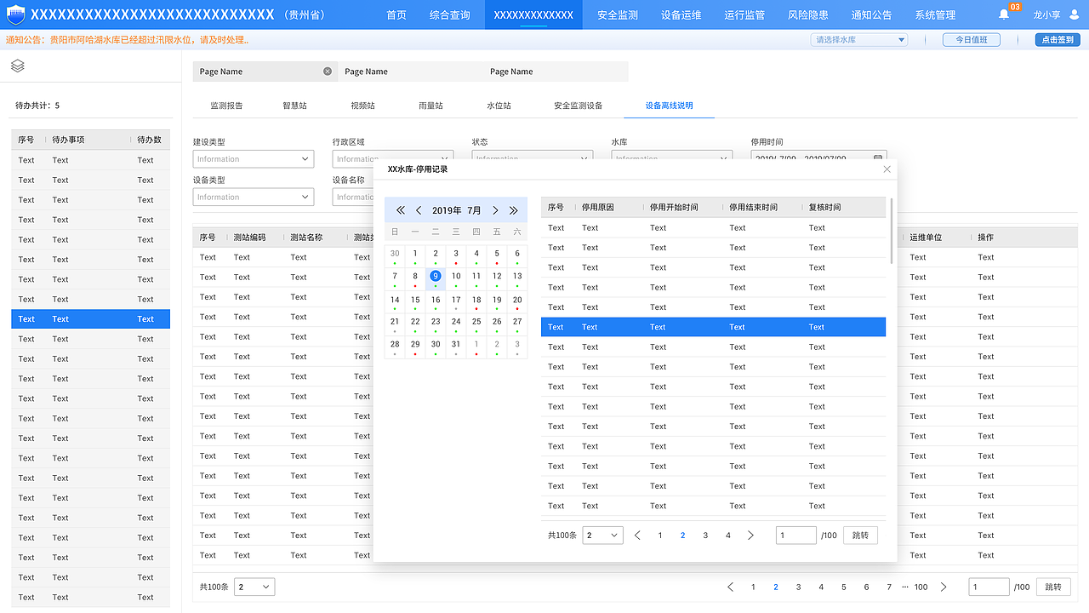Image resolution: width=1089 pixels, height=613 pixels.
Task: Open the 风险隐患 menu item
Action: click(808, 15)
